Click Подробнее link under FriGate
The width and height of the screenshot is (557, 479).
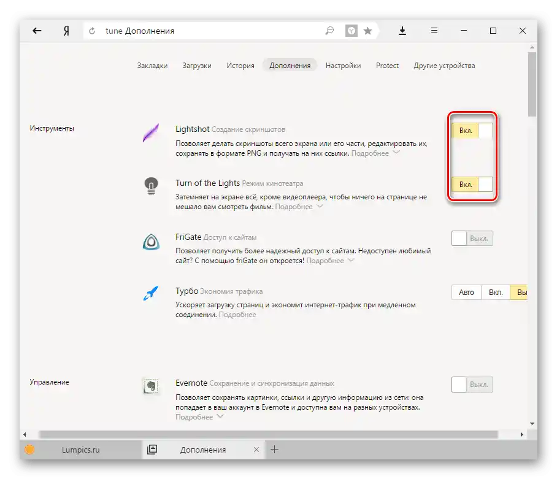pos(325,261)
